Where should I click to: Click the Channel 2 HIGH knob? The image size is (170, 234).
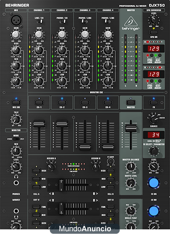pos(62,51)
